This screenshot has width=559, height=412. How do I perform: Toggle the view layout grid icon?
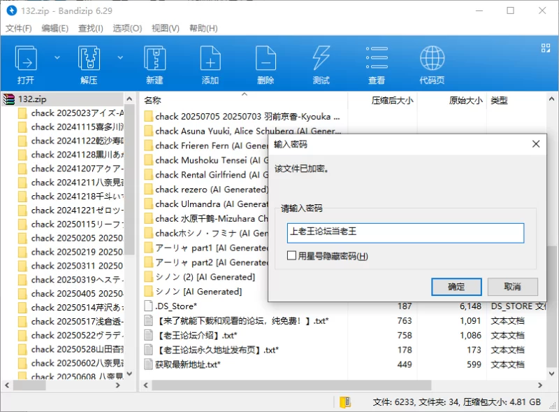click(x=546, y=48)
